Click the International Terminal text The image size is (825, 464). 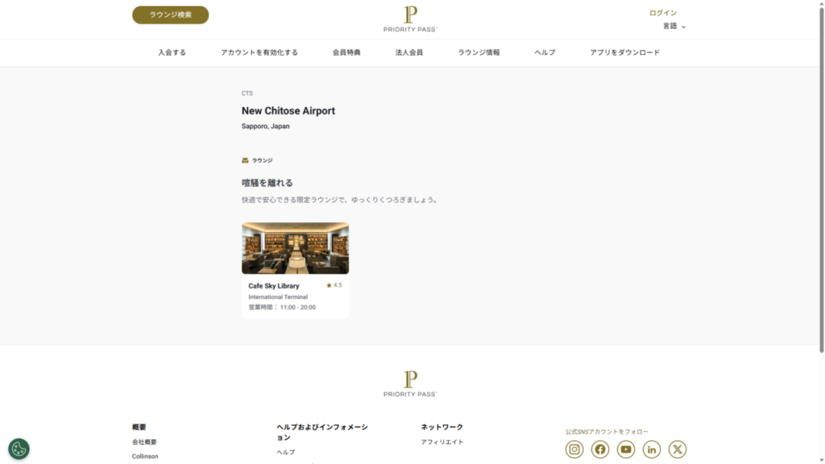tap(278, 296)
